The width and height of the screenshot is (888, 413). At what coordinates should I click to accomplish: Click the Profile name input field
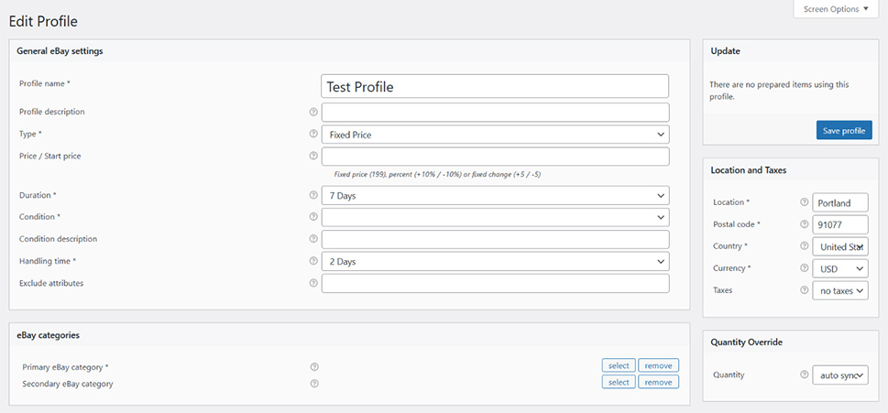495,87
